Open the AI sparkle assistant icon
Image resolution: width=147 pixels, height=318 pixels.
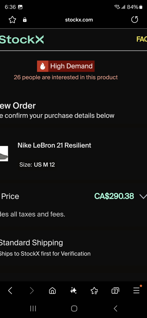73,291
